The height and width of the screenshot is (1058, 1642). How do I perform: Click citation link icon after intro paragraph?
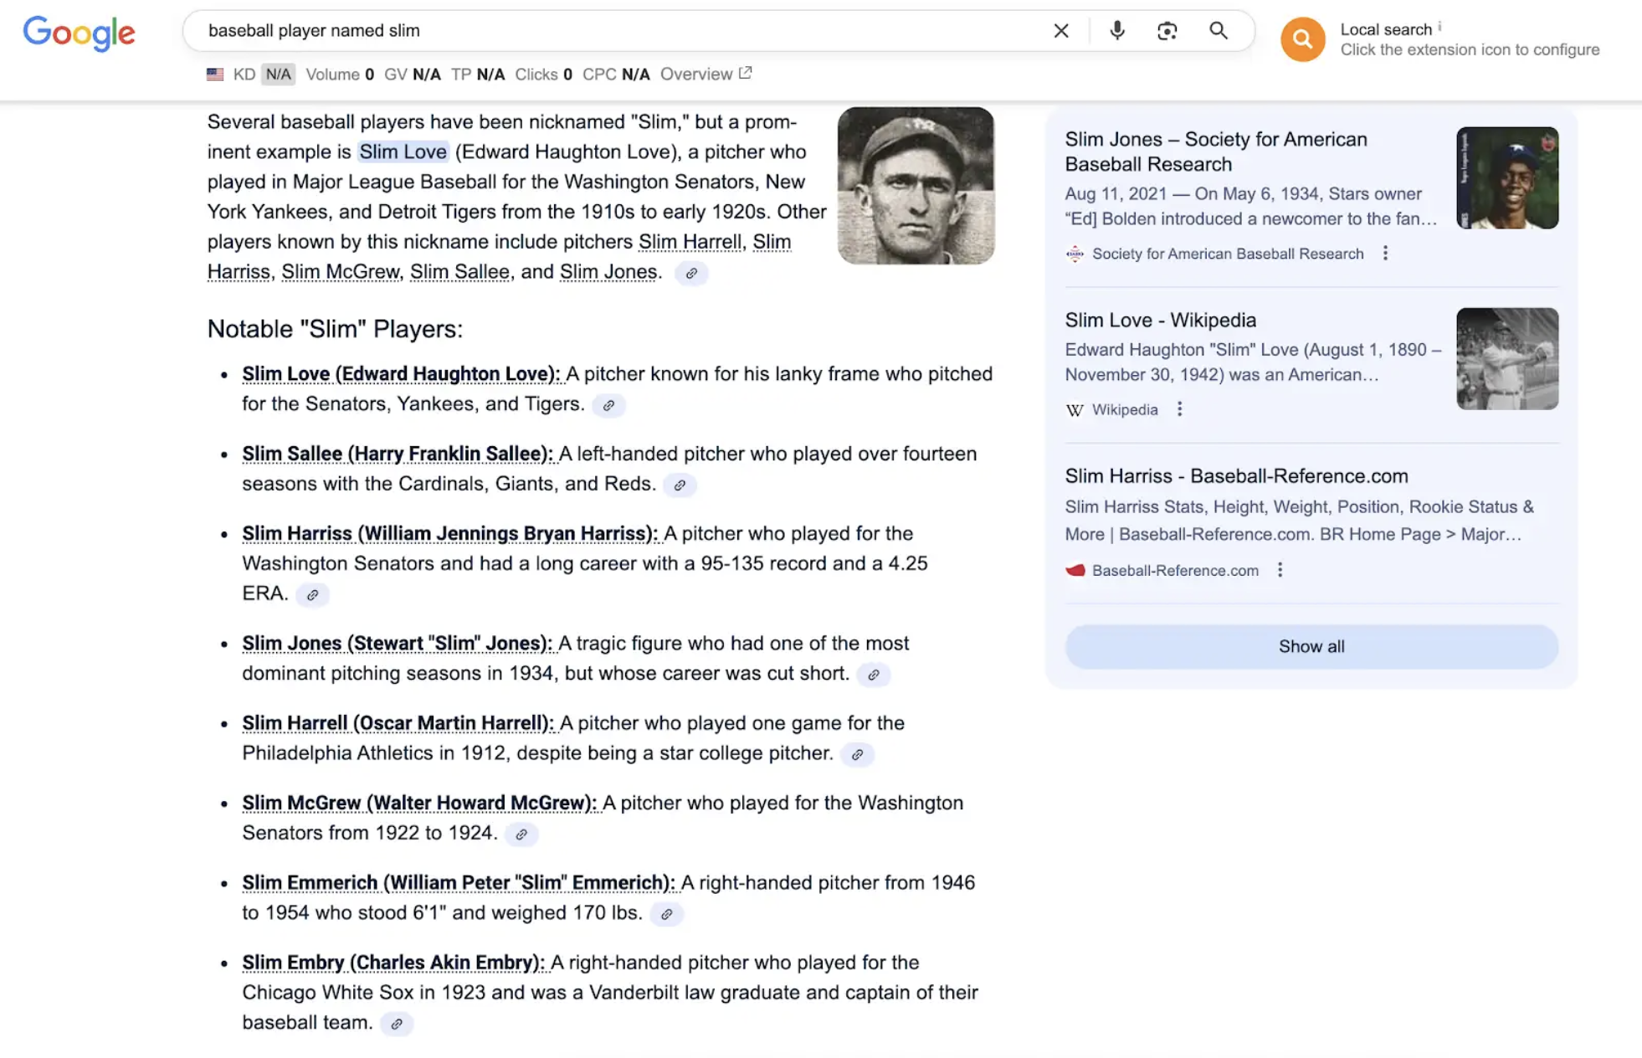(691, 274)
